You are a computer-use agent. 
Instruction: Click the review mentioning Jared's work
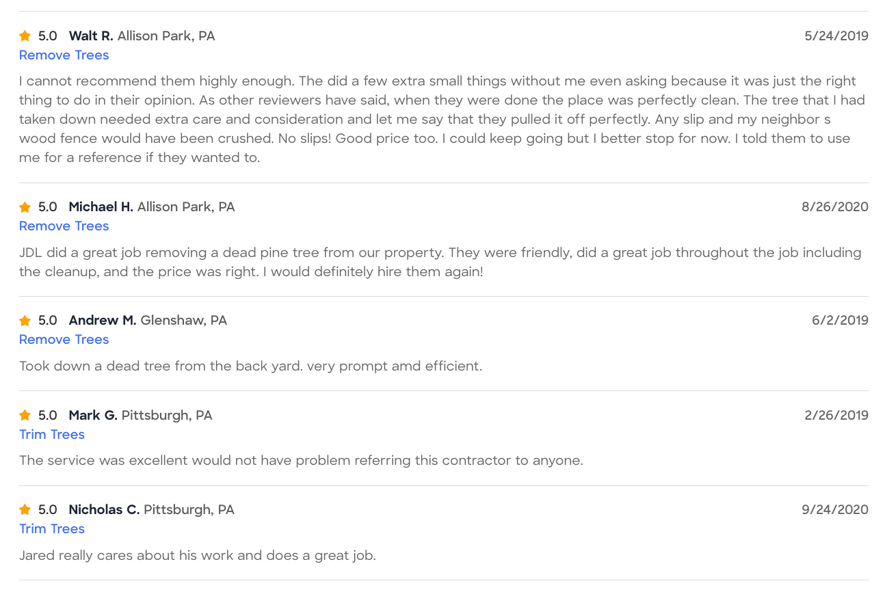coord(198,555)
